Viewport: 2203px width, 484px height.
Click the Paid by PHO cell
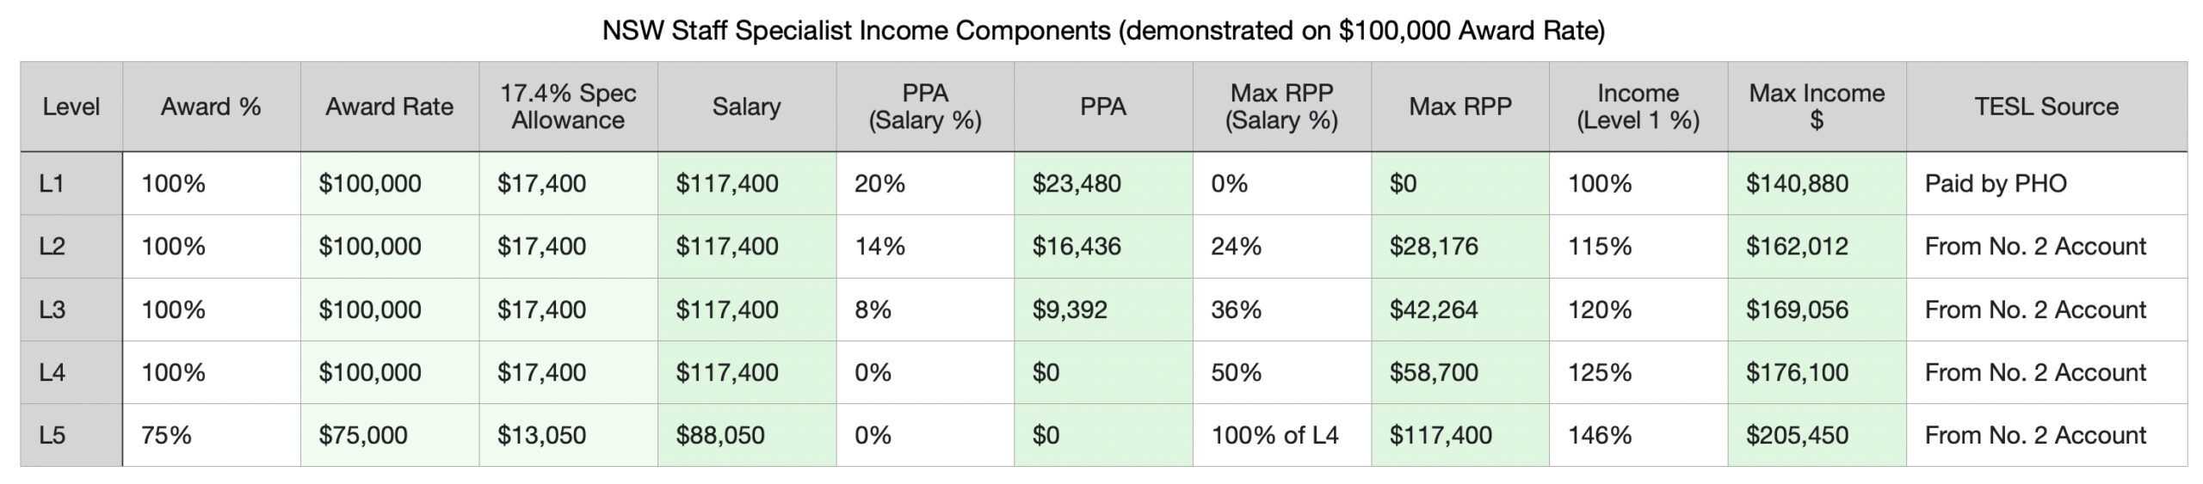(1995, 183)
